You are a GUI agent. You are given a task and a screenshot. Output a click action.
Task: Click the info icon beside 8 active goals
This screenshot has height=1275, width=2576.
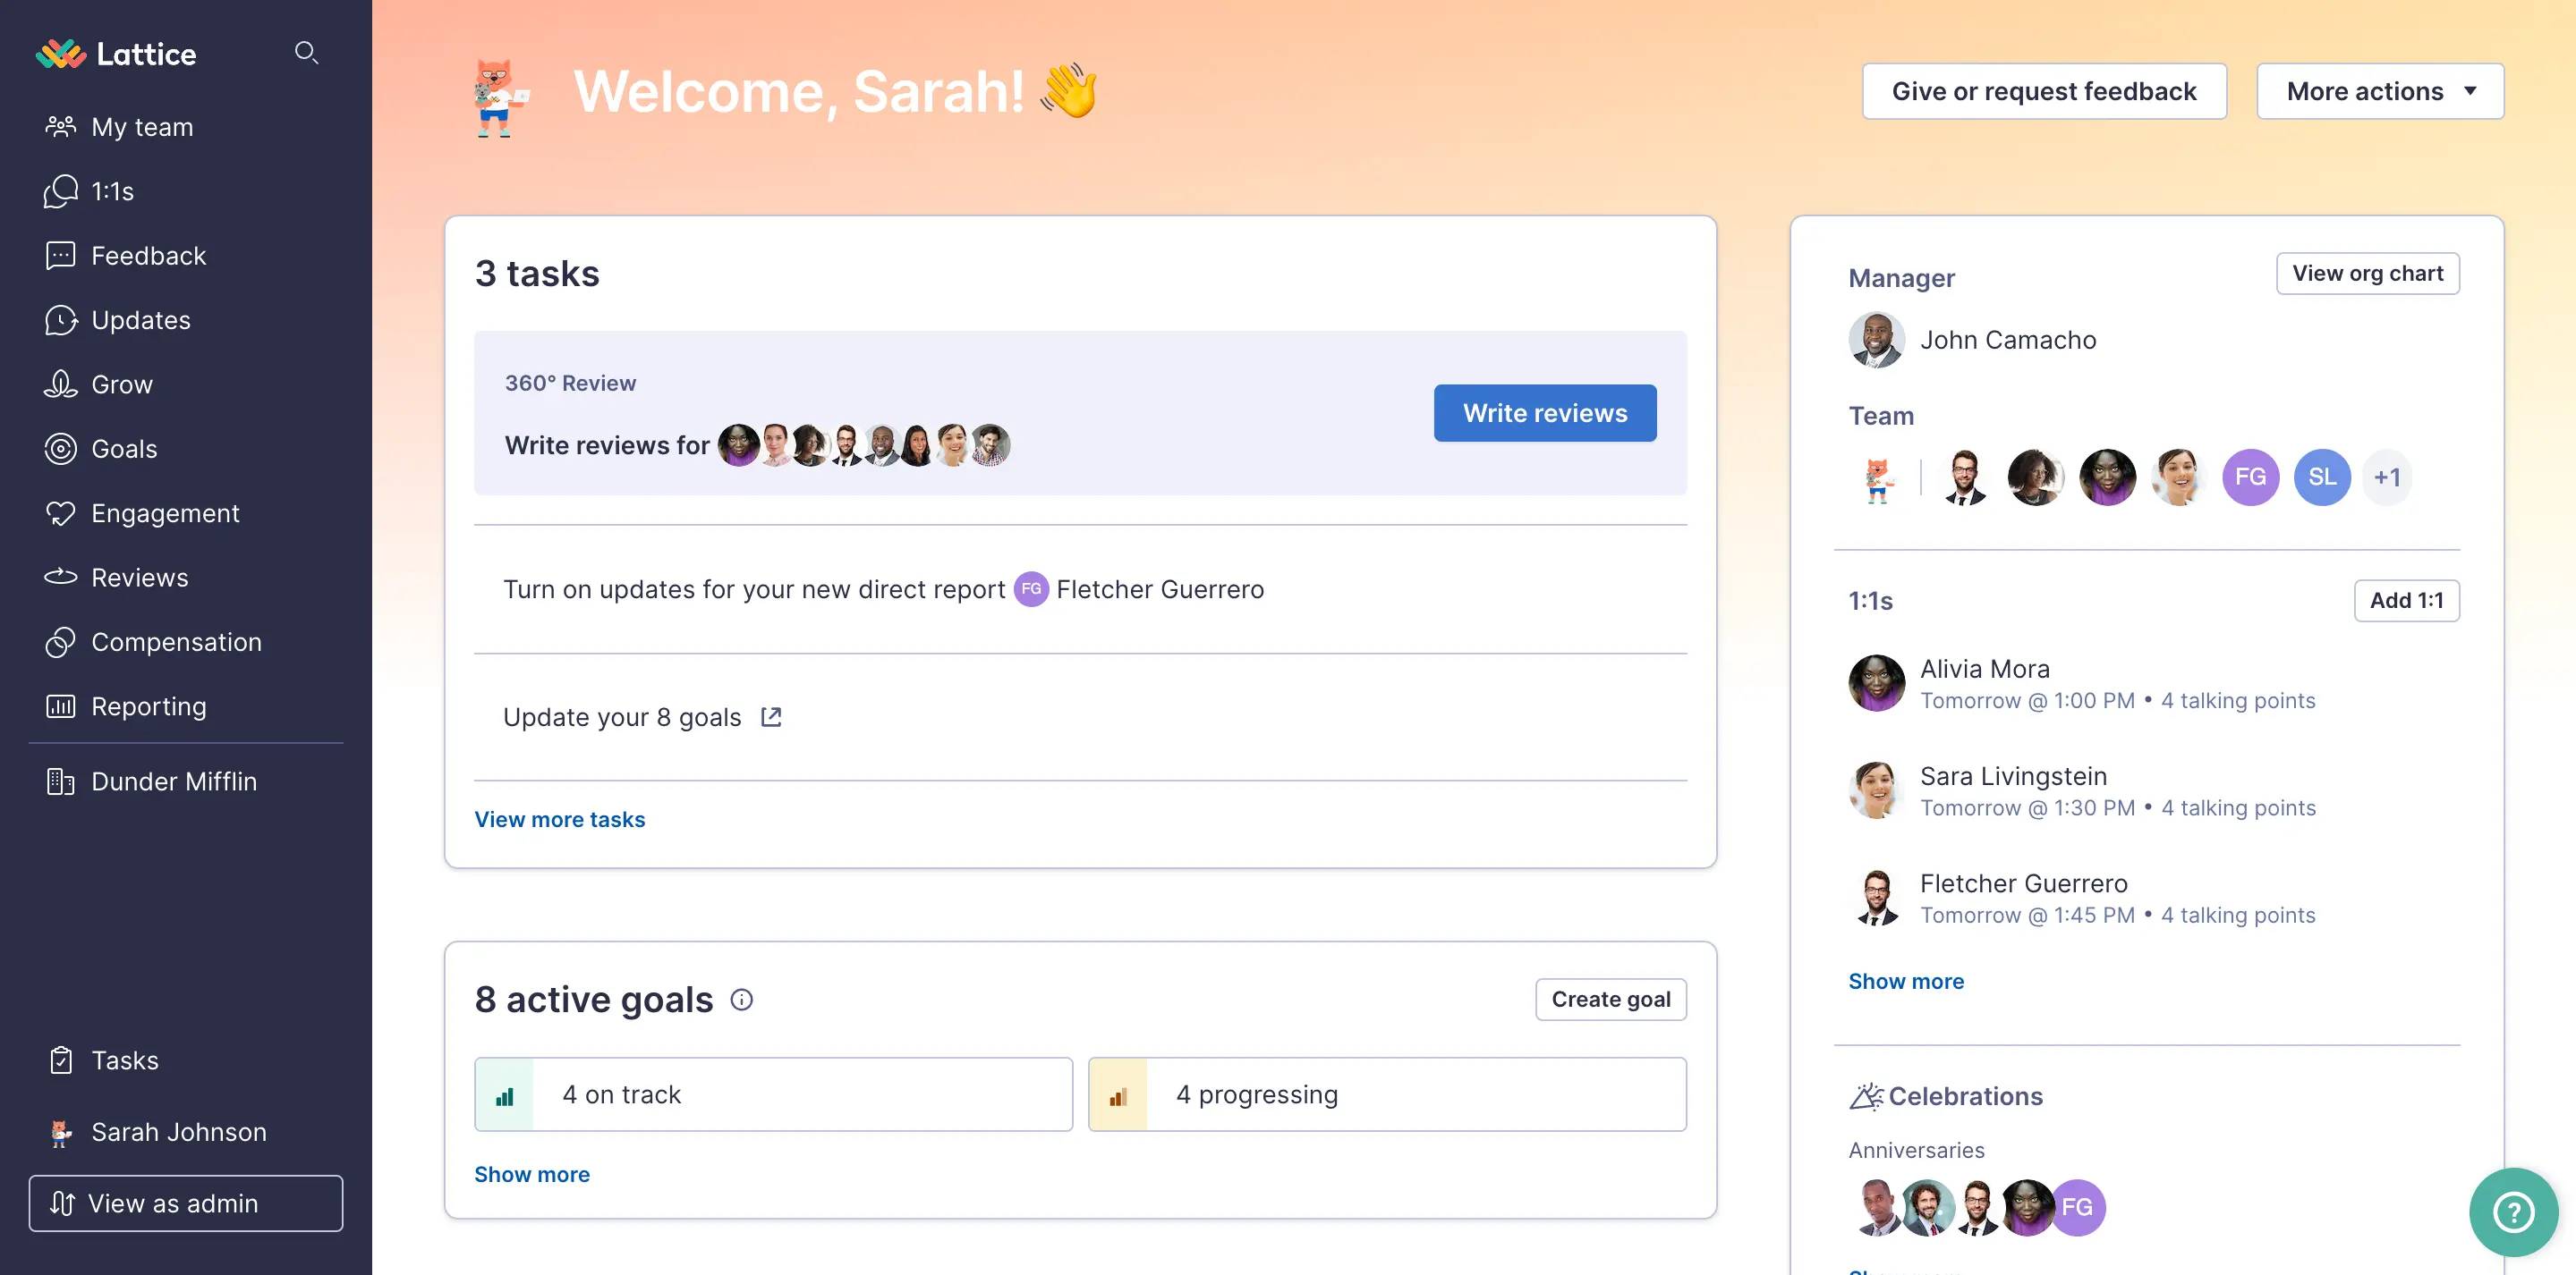[x=742, y=1000]
